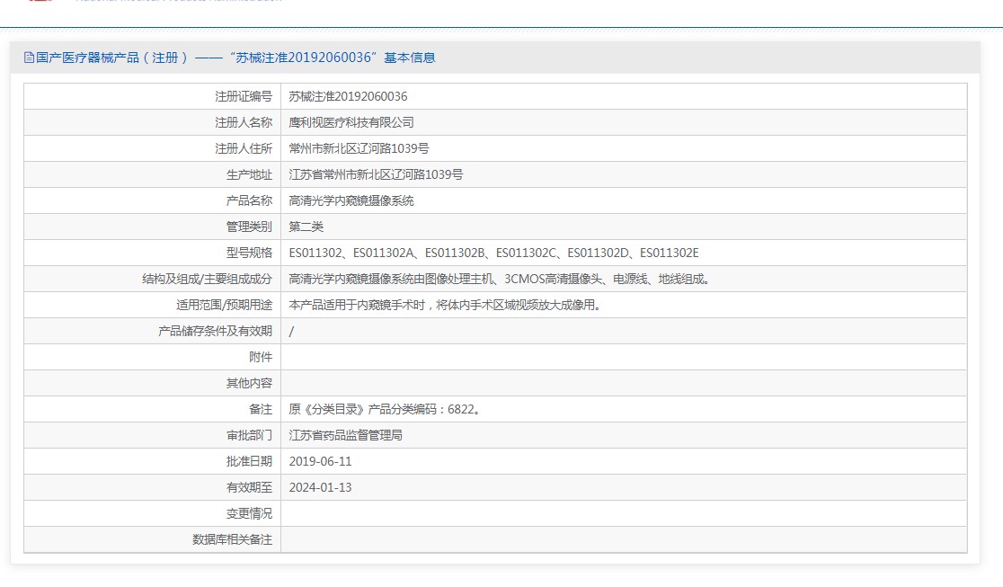Screen dimensions: 1003x587
Task: Click the 适用范围/预期用途 label
Action: point(225,306)
